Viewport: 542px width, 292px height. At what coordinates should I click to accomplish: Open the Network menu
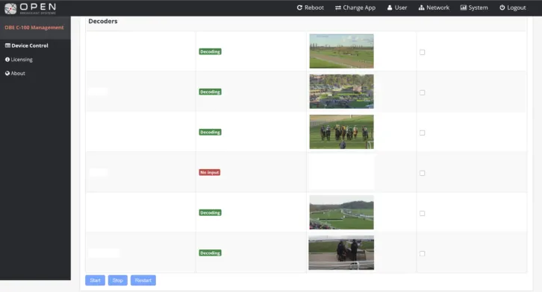pos(434,7)
